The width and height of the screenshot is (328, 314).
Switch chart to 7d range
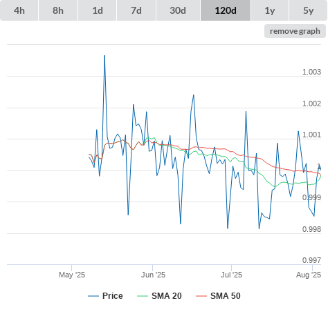click(136, 10)
